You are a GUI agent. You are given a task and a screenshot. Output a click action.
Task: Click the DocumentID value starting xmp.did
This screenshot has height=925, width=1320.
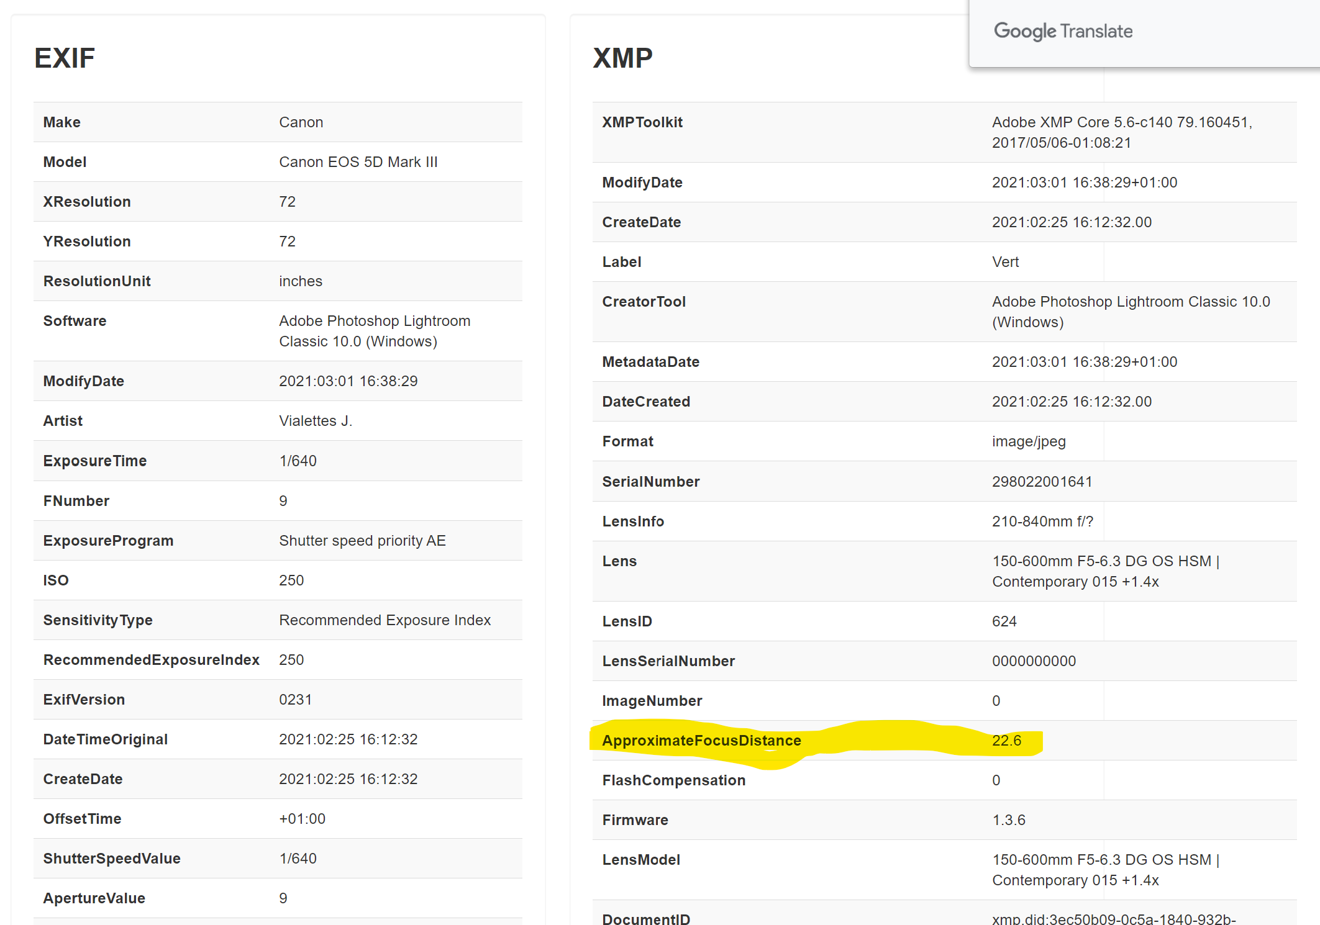click(x=1114, y=919)
